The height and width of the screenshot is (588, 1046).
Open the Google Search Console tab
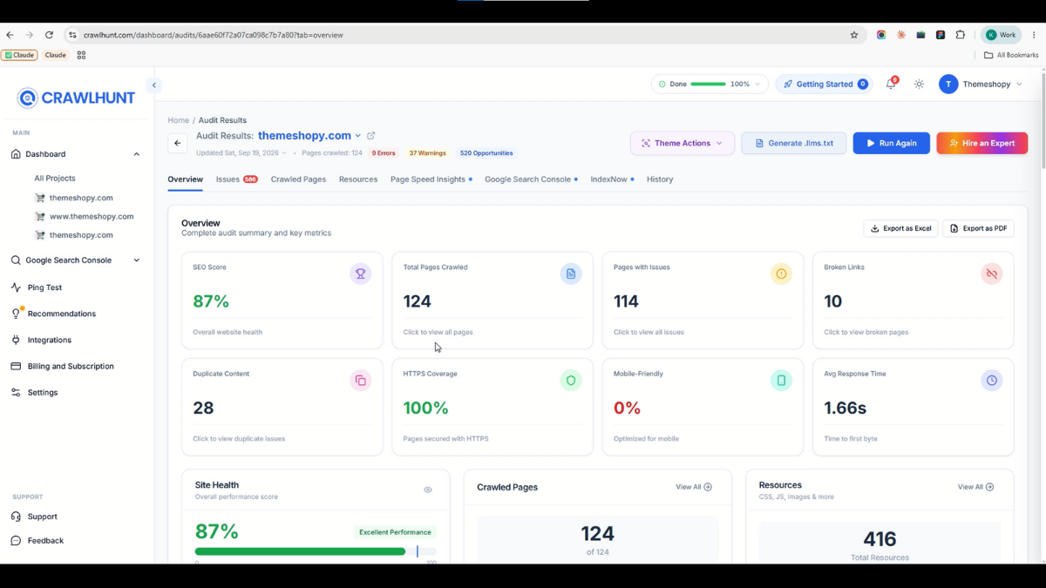531,179
